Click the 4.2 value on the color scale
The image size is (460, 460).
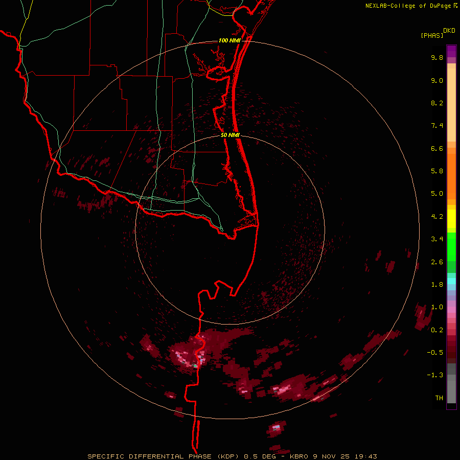coord(437,217)
